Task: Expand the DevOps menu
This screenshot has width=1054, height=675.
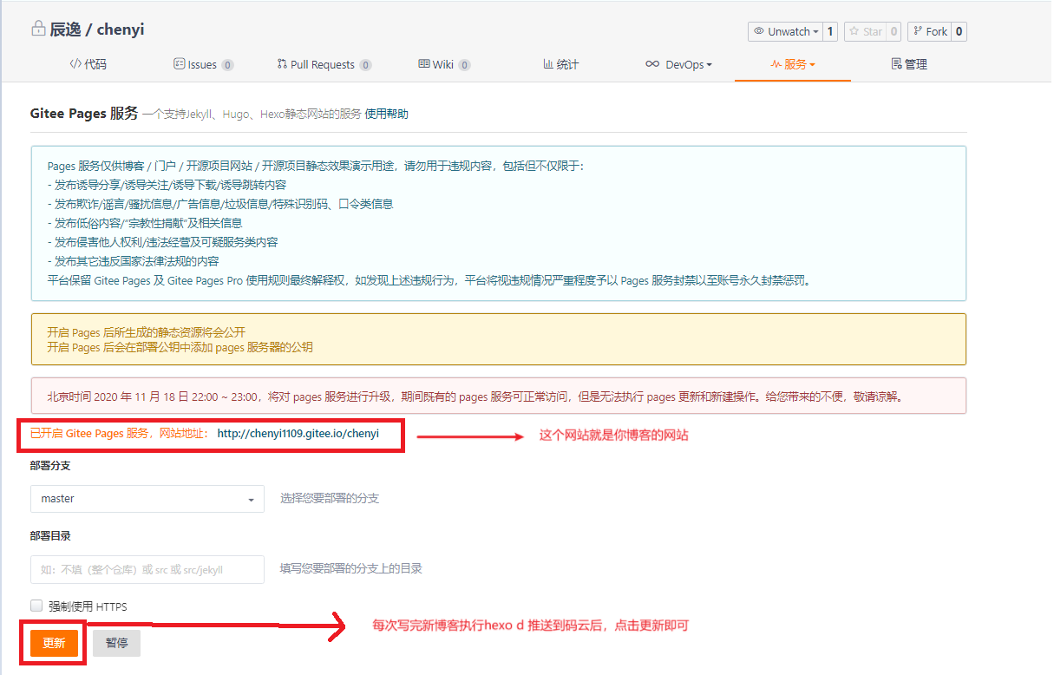Action: (678, 64)
